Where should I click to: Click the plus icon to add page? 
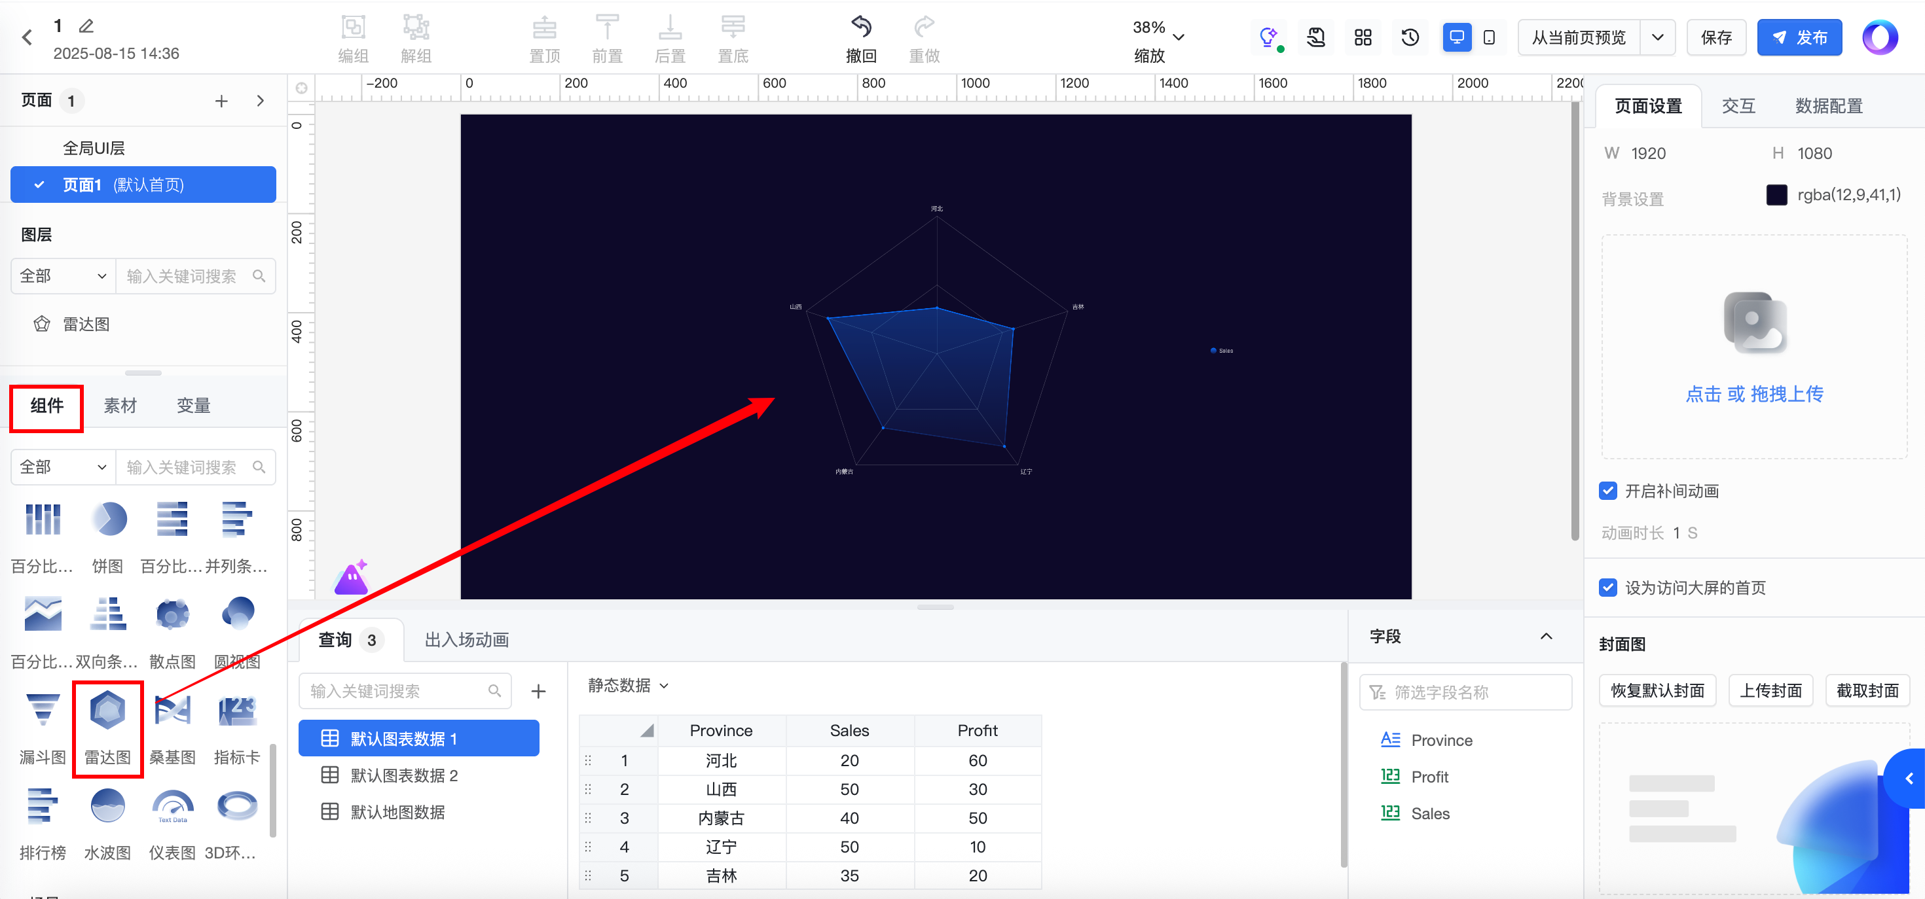pyautogui.click(x=221, y=101)
